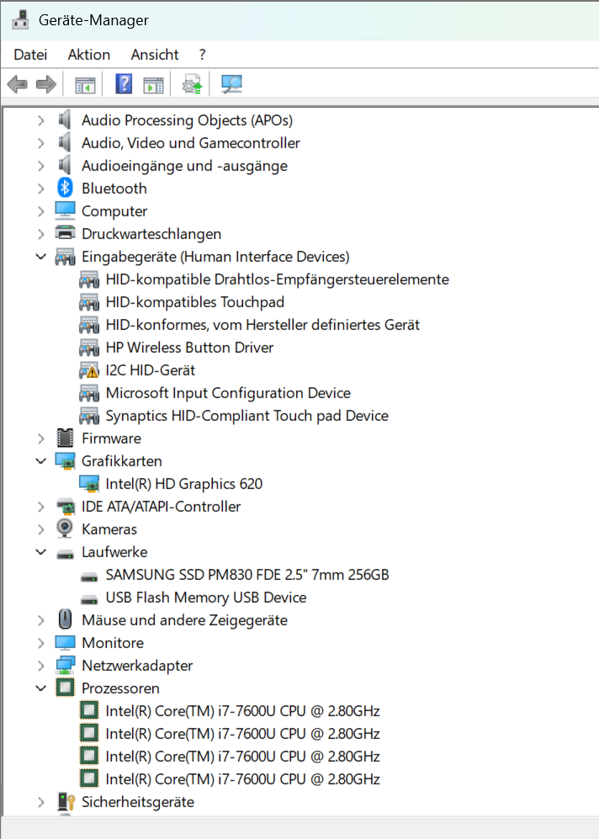599x839 pixels.
Task: Click the Prozessoren CPU icon
Action: coord(65,688)
